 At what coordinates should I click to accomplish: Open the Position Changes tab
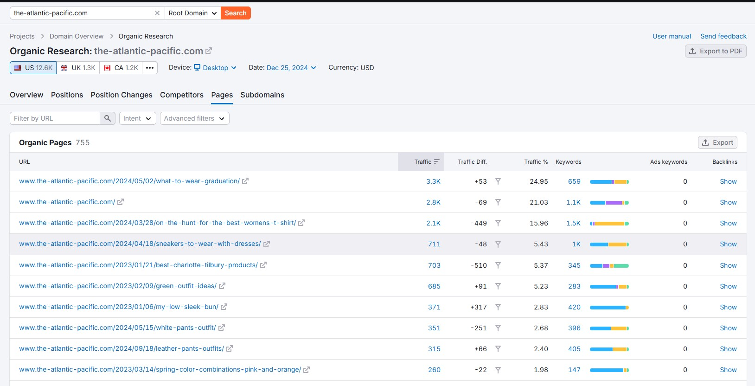click(122, 95)
